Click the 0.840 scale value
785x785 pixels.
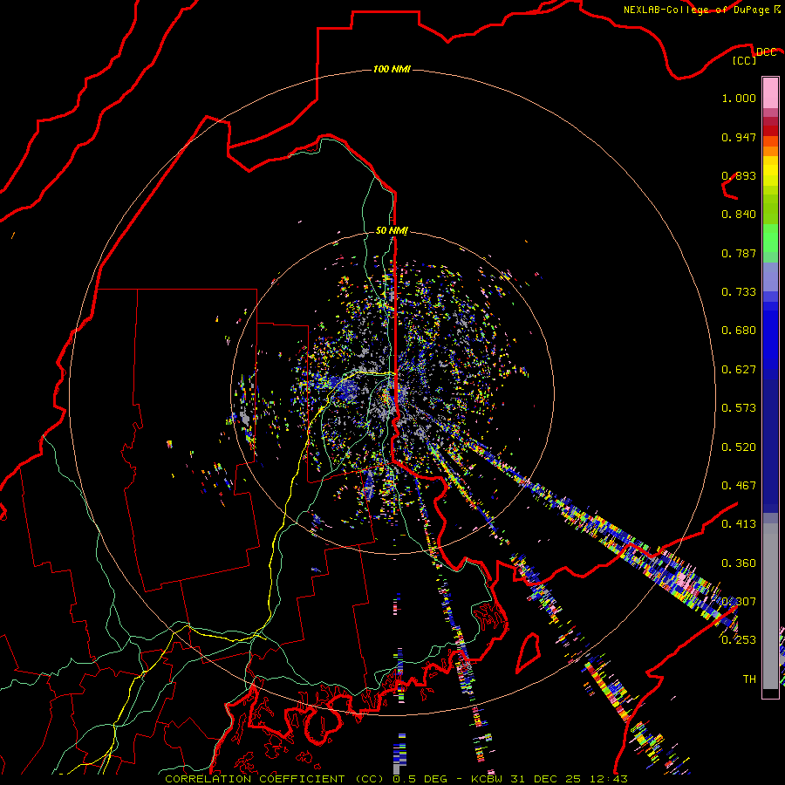tap(739, 215)
